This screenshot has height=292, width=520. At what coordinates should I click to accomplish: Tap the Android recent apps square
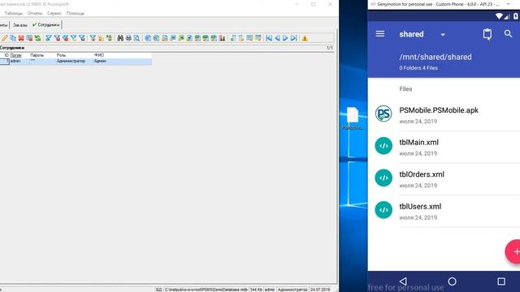501,281
